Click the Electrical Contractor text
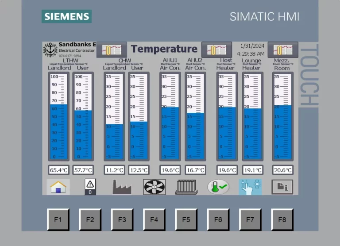This screenshot has width=340, height=246. click(77, 50)
